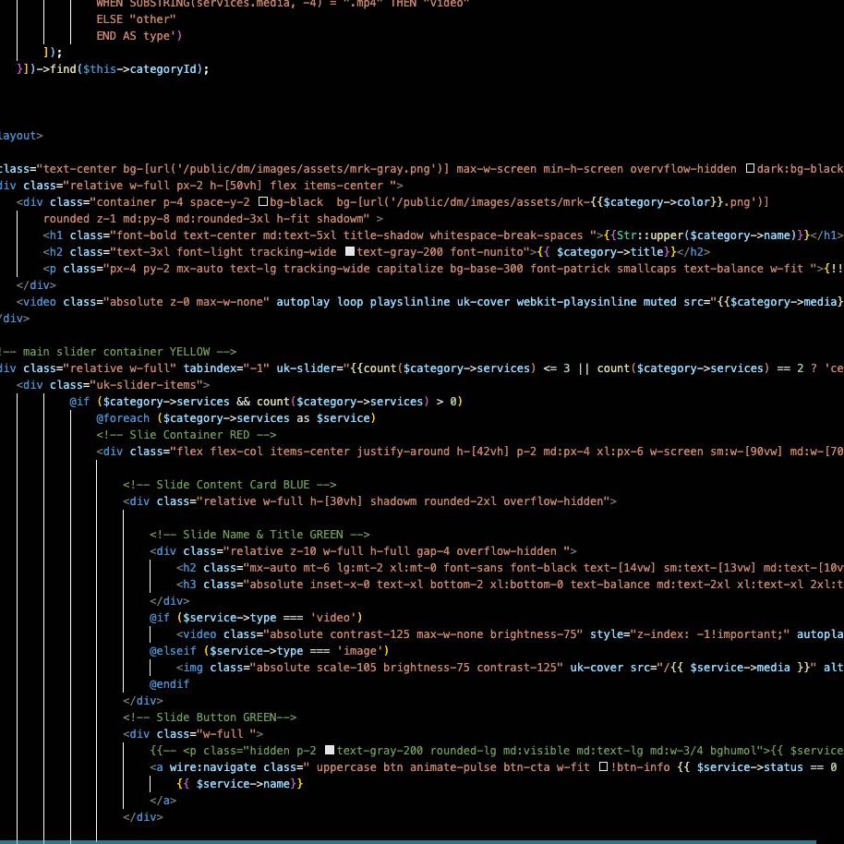Select the Slide Name & Title GREEN comment
Viewport: 844px width, 844px height.
coord(259,535)
